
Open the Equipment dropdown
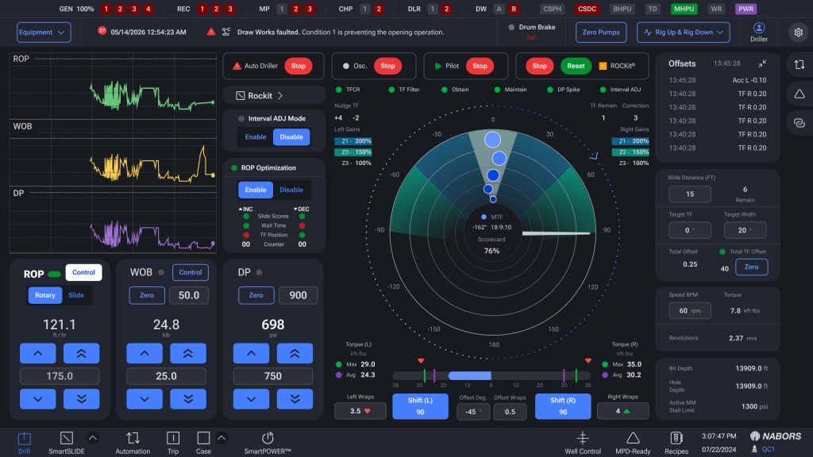(44, 32)
